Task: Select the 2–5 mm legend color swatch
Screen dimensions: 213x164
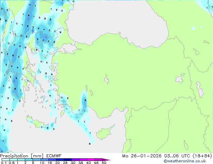Action: (29, 160)
